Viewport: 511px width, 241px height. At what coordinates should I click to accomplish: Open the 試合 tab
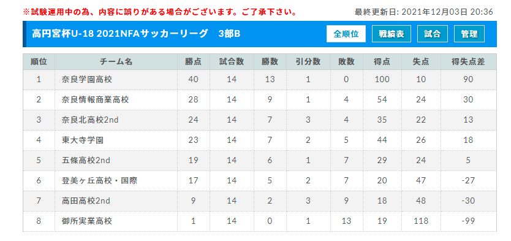(x=433, y=34)
